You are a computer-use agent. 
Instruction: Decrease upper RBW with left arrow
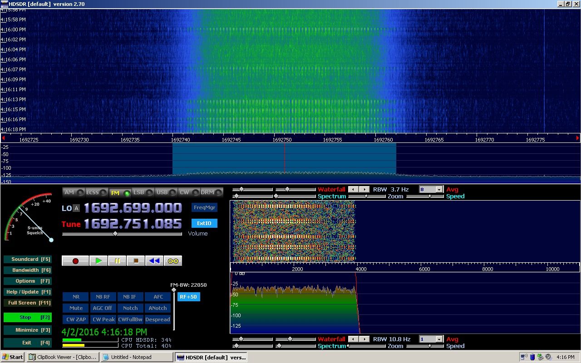[354, 189]
